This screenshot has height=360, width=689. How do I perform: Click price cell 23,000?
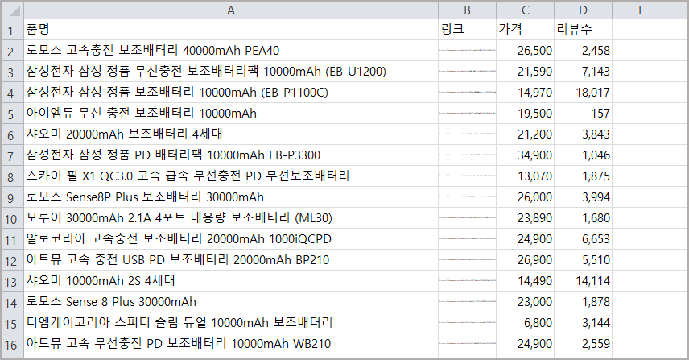525,302
